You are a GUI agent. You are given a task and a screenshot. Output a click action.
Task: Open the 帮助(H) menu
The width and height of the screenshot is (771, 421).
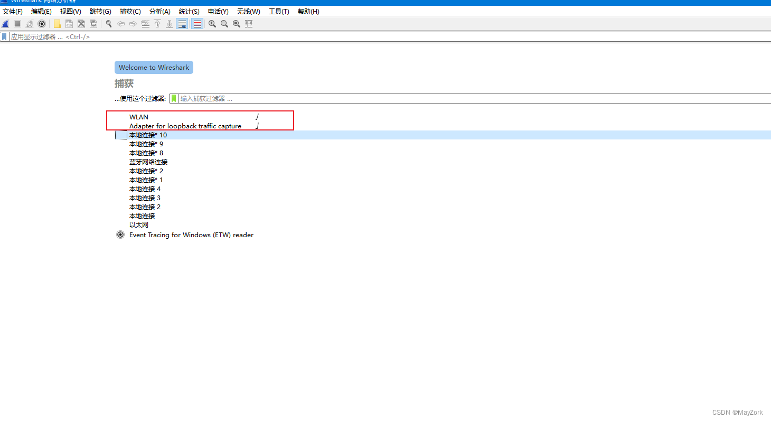[308, 12]
